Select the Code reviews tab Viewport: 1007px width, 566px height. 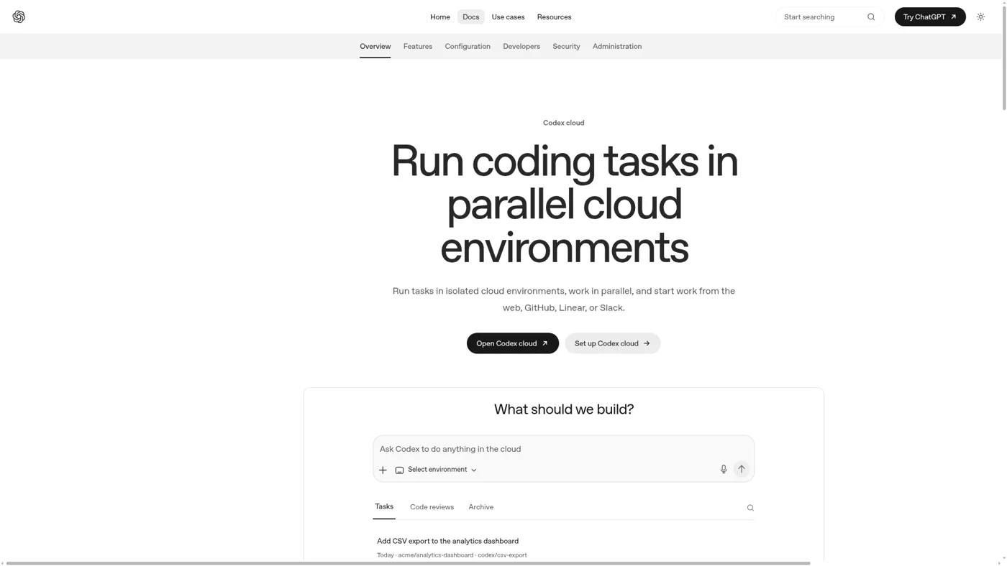point(432,507)
